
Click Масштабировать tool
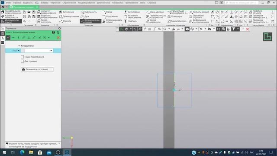pos(177,21)
